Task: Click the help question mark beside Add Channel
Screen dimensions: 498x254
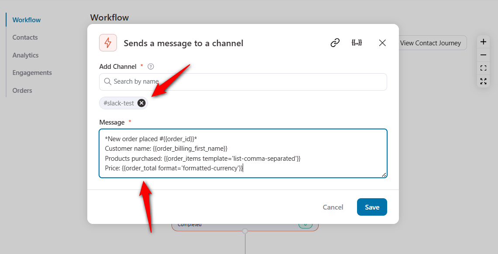Action: (150, 66)
